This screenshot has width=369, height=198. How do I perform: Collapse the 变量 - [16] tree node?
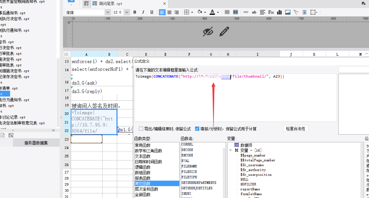point(230,150)
